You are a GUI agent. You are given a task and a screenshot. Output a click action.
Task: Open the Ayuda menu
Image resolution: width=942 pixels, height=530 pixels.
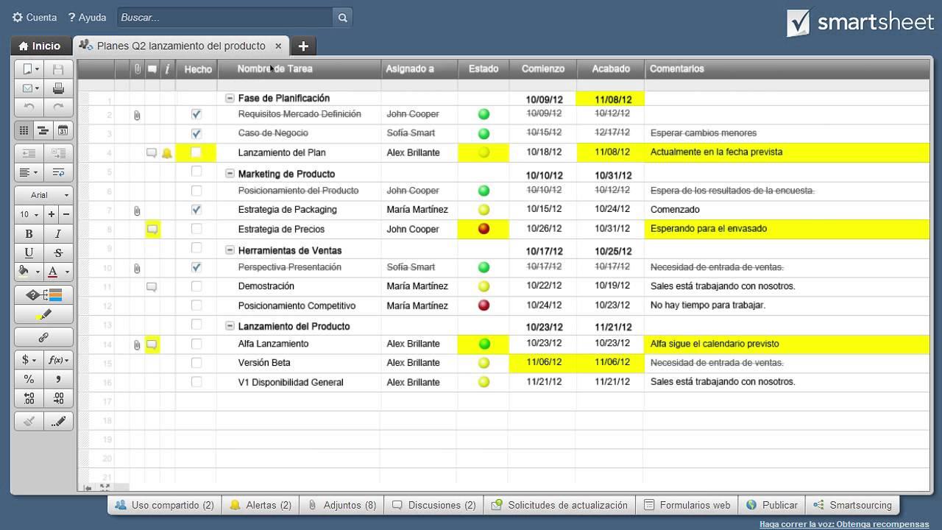[86, 17]
